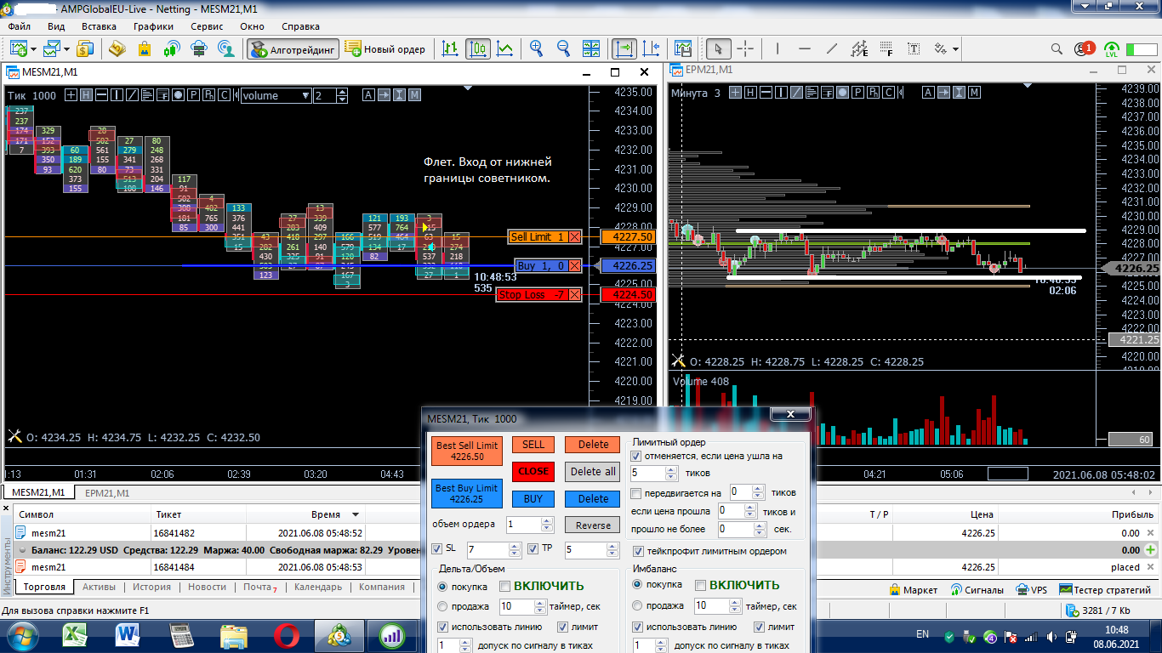Click the SL value spinner arrows
Screen dimensions: 1162x653
516,550
